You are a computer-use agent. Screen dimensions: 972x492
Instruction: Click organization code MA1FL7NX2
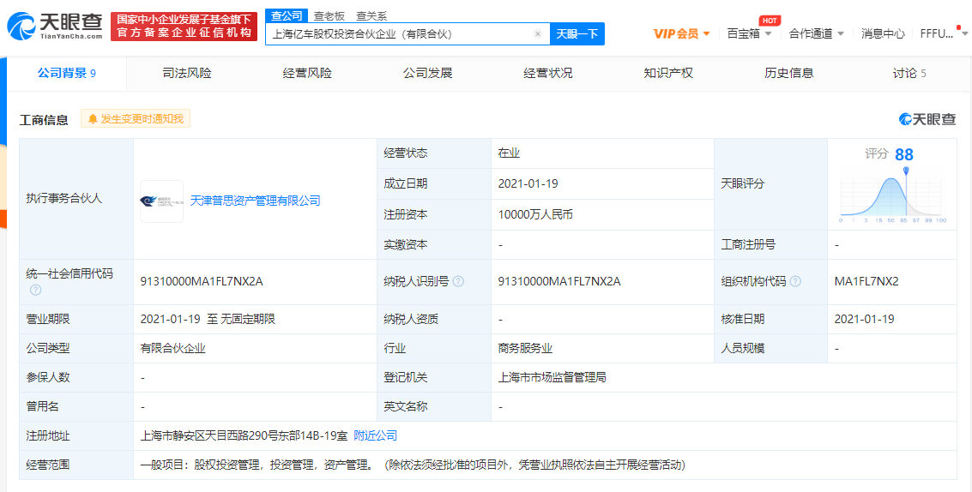pos(866,281)
